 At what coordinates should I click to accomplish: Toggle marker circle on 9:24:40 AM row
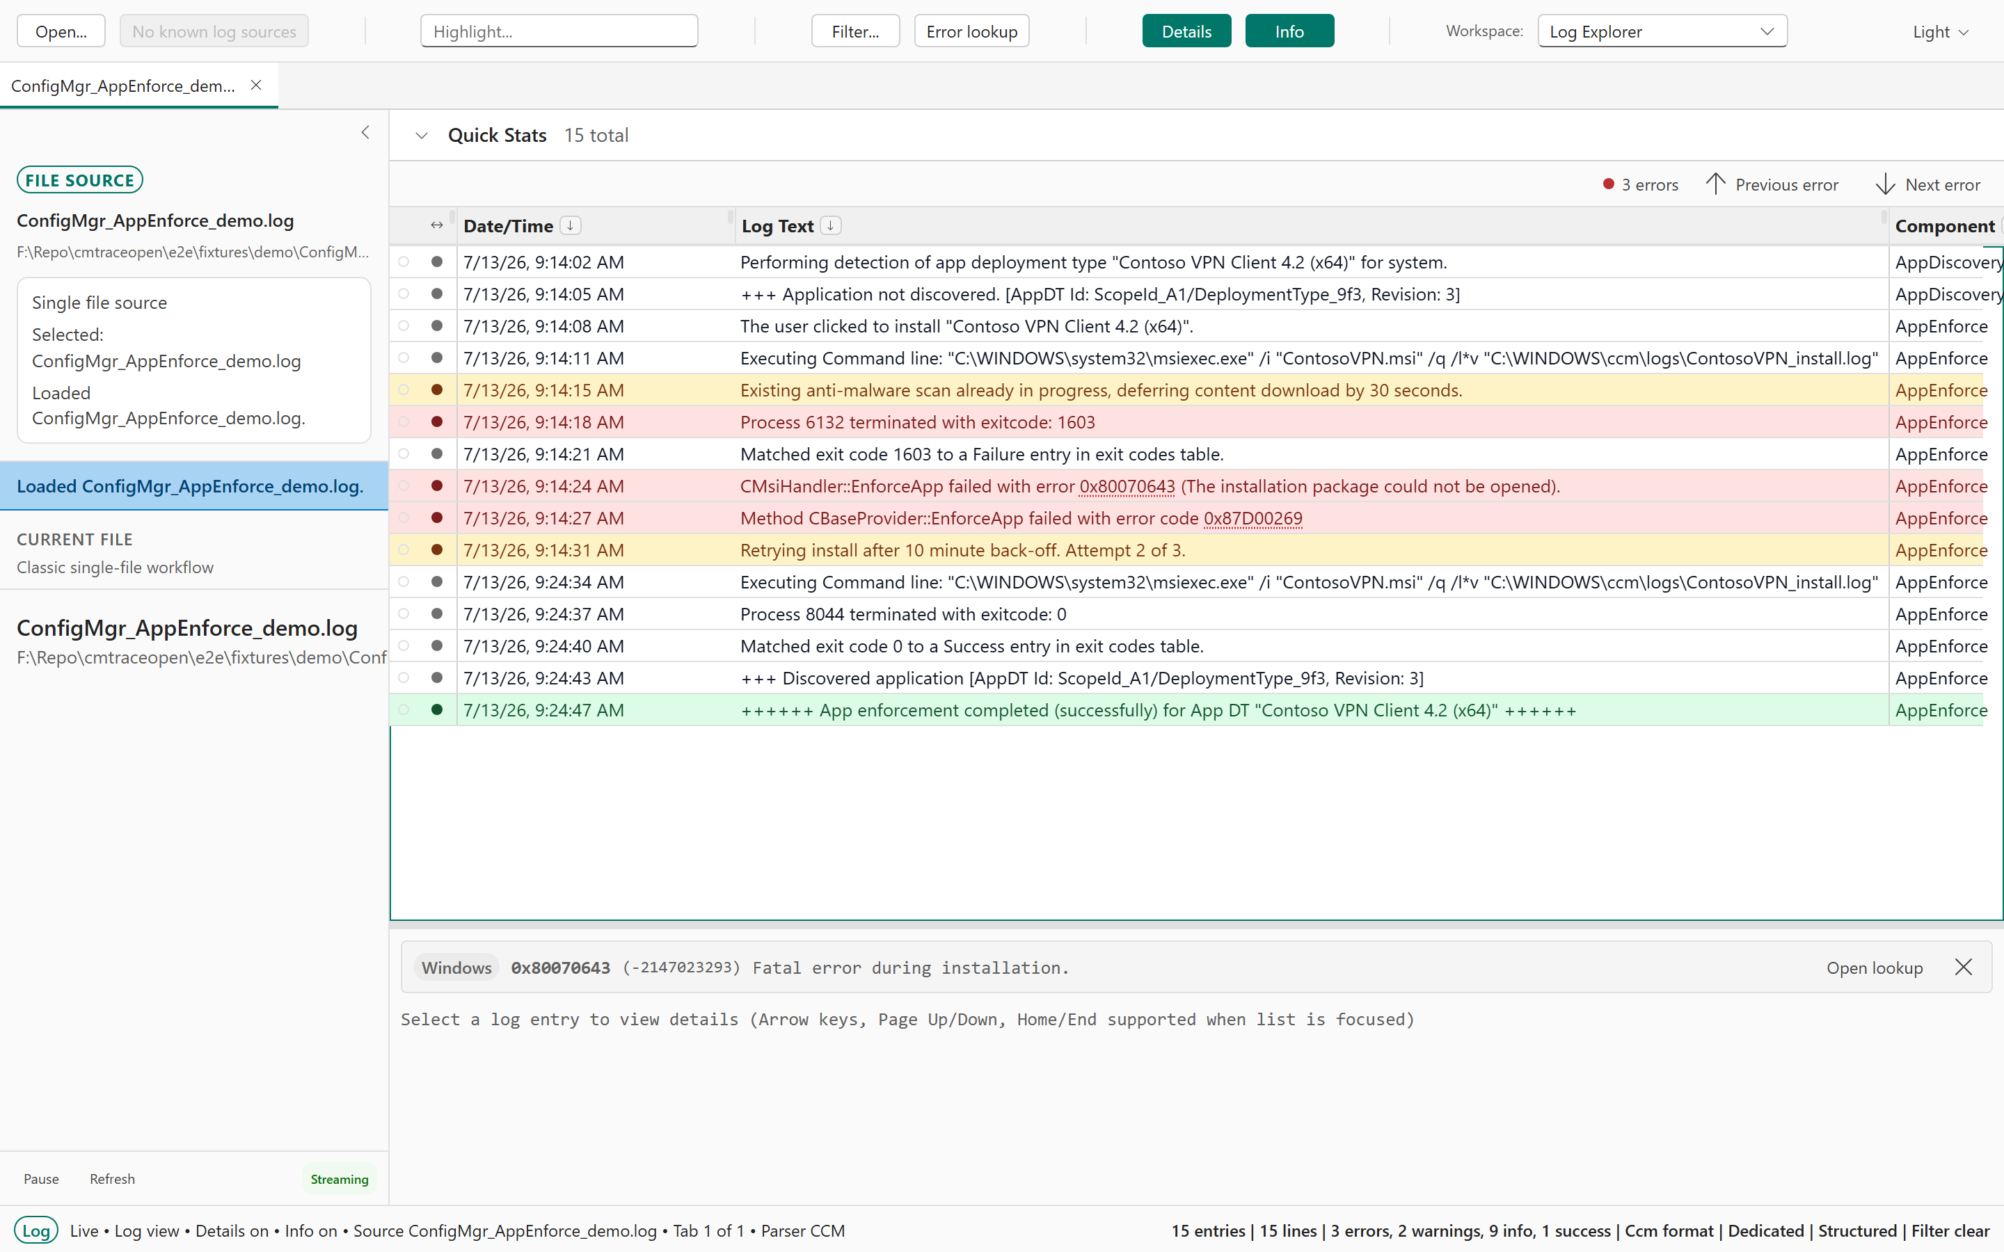pos(404,646)
